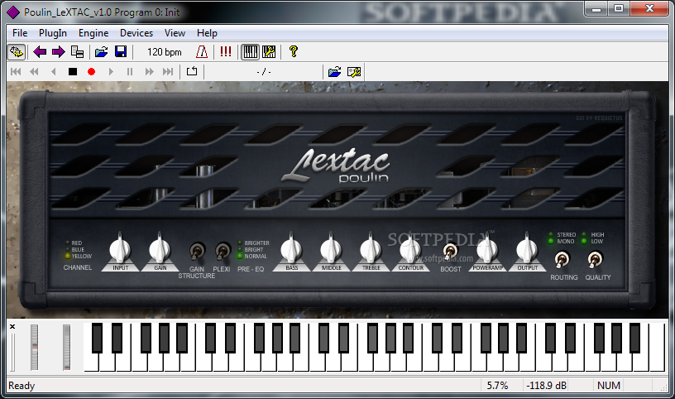Flip the BOOST toggle switch
This screenshot has width=675, height=399.
[x=450, y=251]
